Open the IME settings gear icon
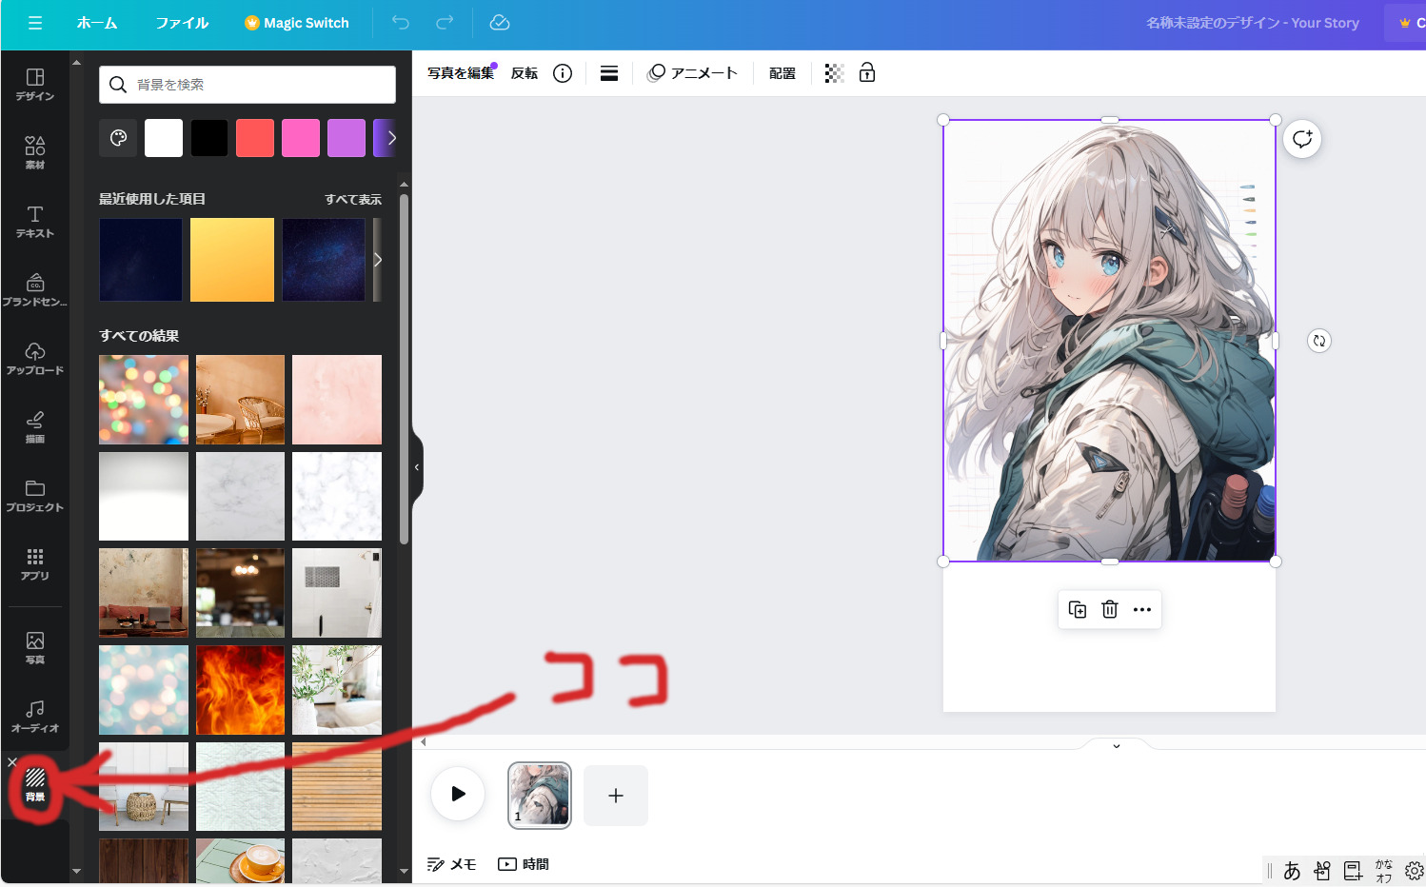The image size is (1426, 887). coord(1415,871)
